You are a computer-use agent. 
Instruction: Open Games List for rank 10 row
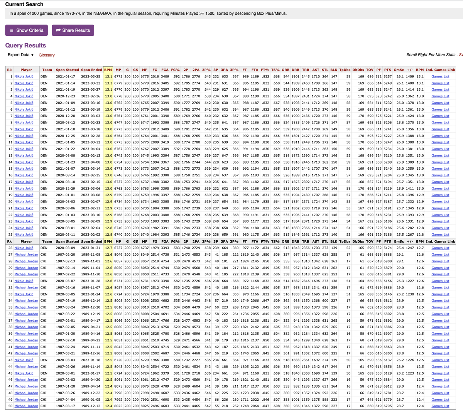440,136
